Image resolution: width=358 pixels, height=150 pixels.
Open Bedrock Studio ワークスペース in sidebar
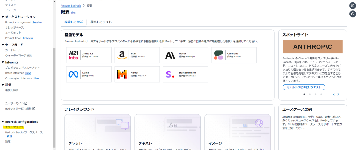pyautogui.click(x=24, y=132)
